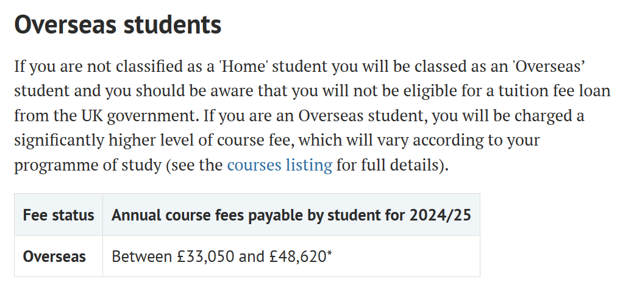Viewport: 620px width, 293px height.
Task: Click the Overseas students heading
Action: (118, 24)
